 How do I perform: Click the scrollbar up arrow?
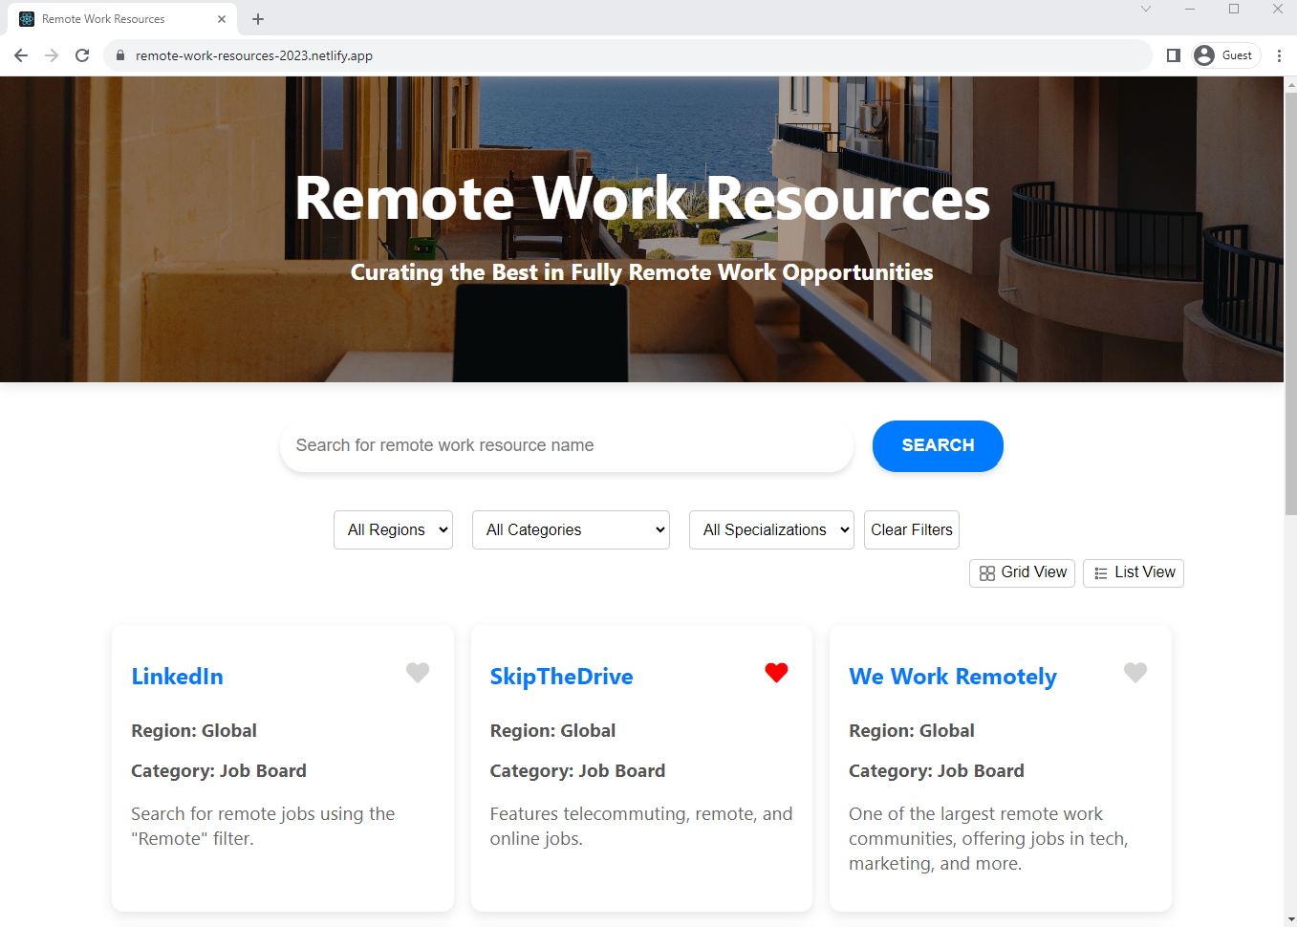1290,84
